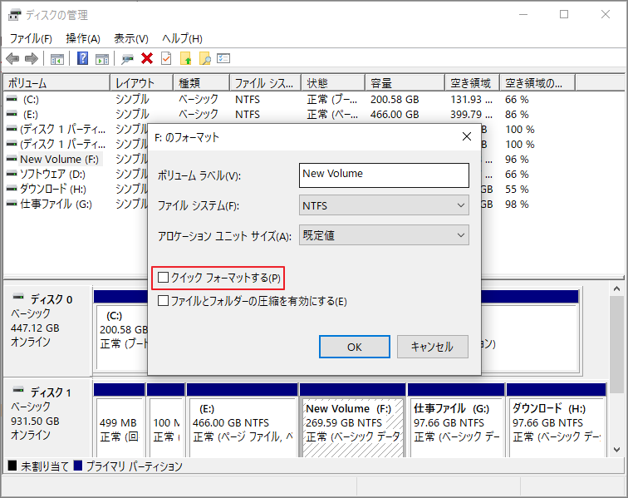Click the back arrow toolbar icon
This screenshot has height=498, width=628.
pyautogui.click(x=12, y=58)
